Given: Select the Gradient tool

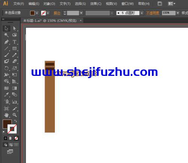Looking at the screenshot, I should pos(15,88).
